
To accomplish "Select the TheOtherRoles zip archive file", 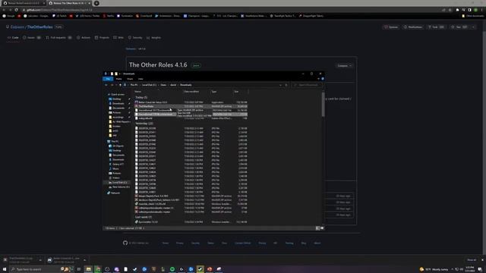I will point(191,106).
